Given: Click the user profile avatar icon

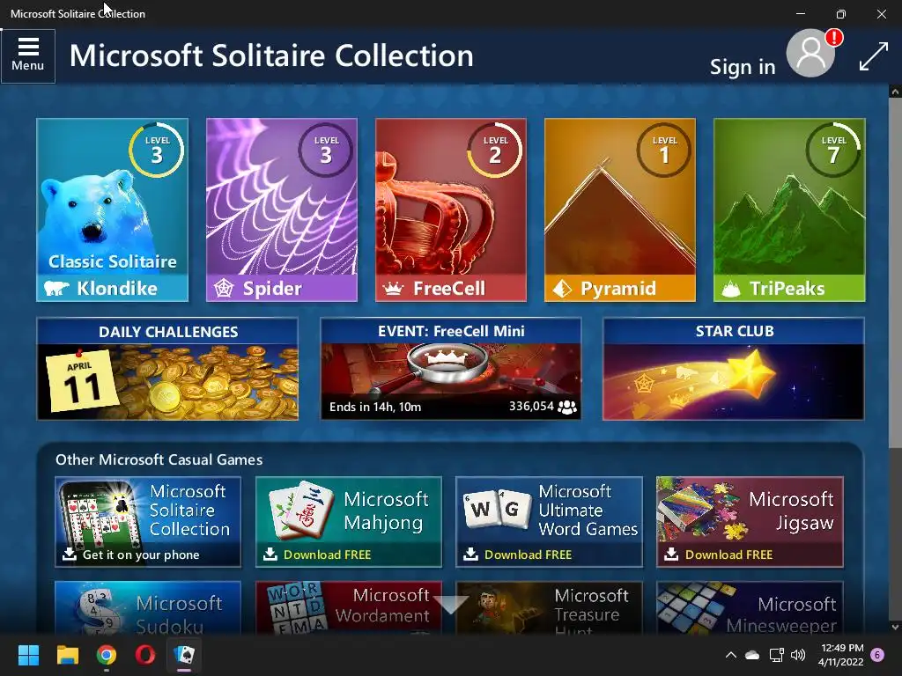Looking at the screenshot, I should pyautogui.click(x=810, y=54).
